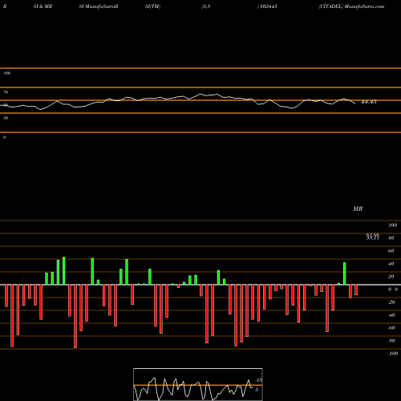Click the 0 label on the RSI left axis
The image size is (401, 401).
point(4,137)
